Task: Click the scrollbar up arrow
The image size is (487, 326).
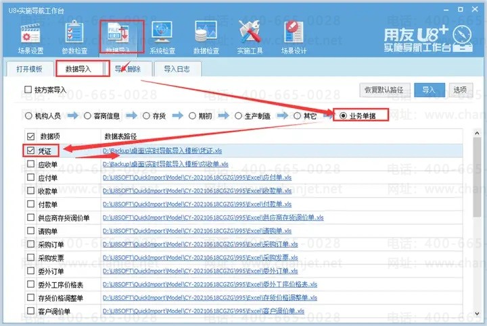Action: (477, 133)
